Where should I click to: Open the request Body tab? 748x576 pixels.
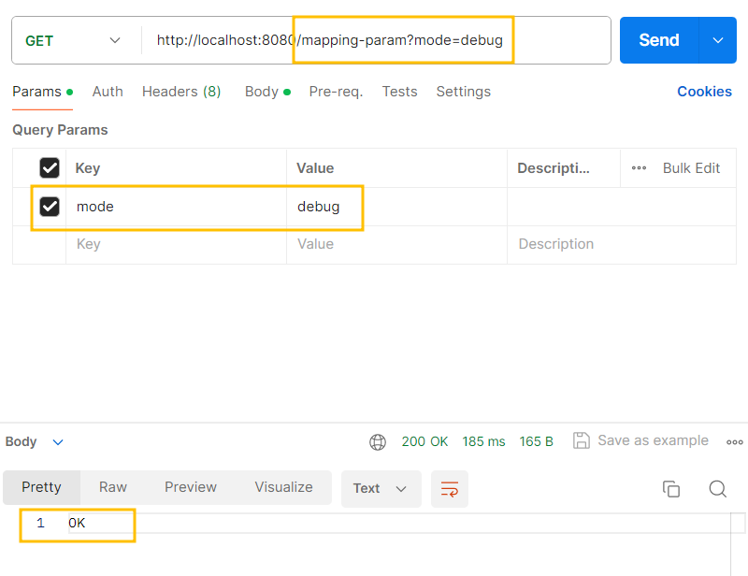(x=267, y=92)
